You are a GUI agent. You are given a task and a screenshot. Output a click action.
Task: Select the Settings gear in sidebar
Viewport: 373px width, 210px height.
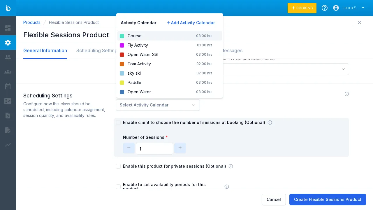8,43
